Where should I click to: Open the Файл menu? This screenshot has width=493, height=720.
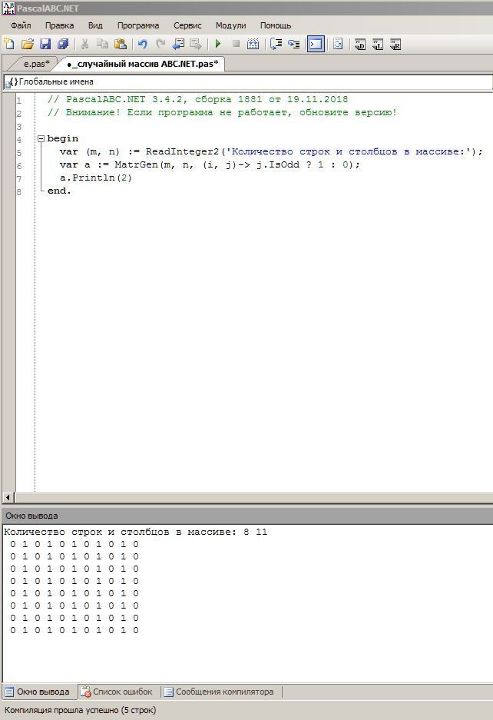[21, 25]
